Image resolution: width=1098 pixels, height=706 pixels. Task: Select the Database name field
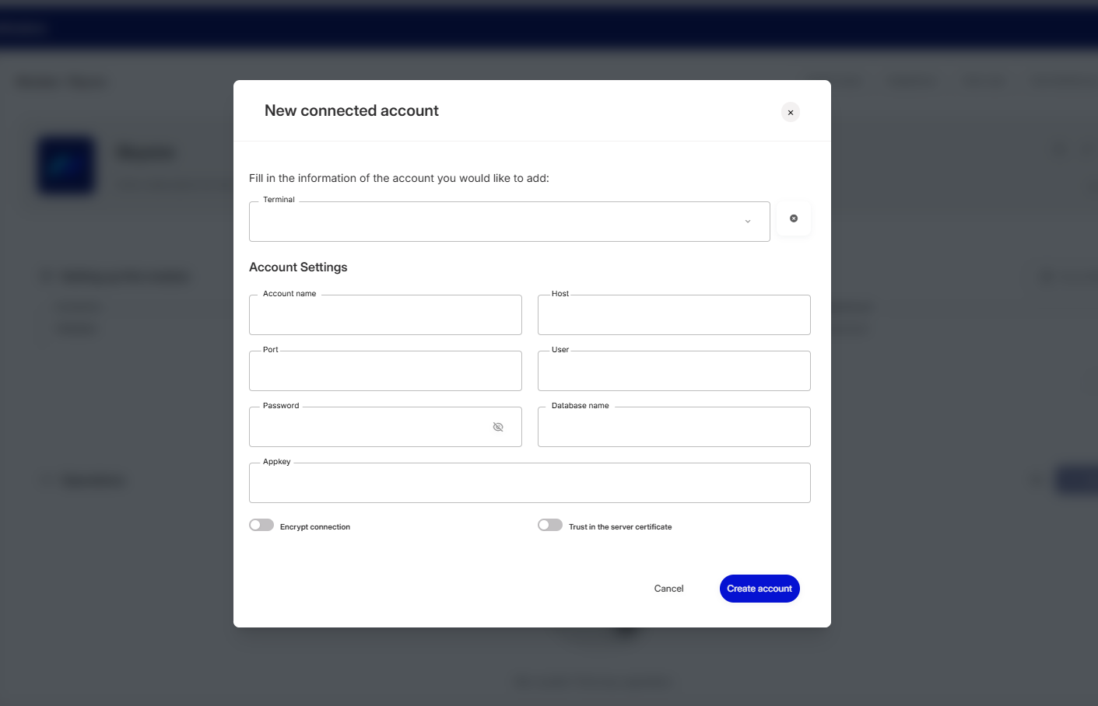674,428
